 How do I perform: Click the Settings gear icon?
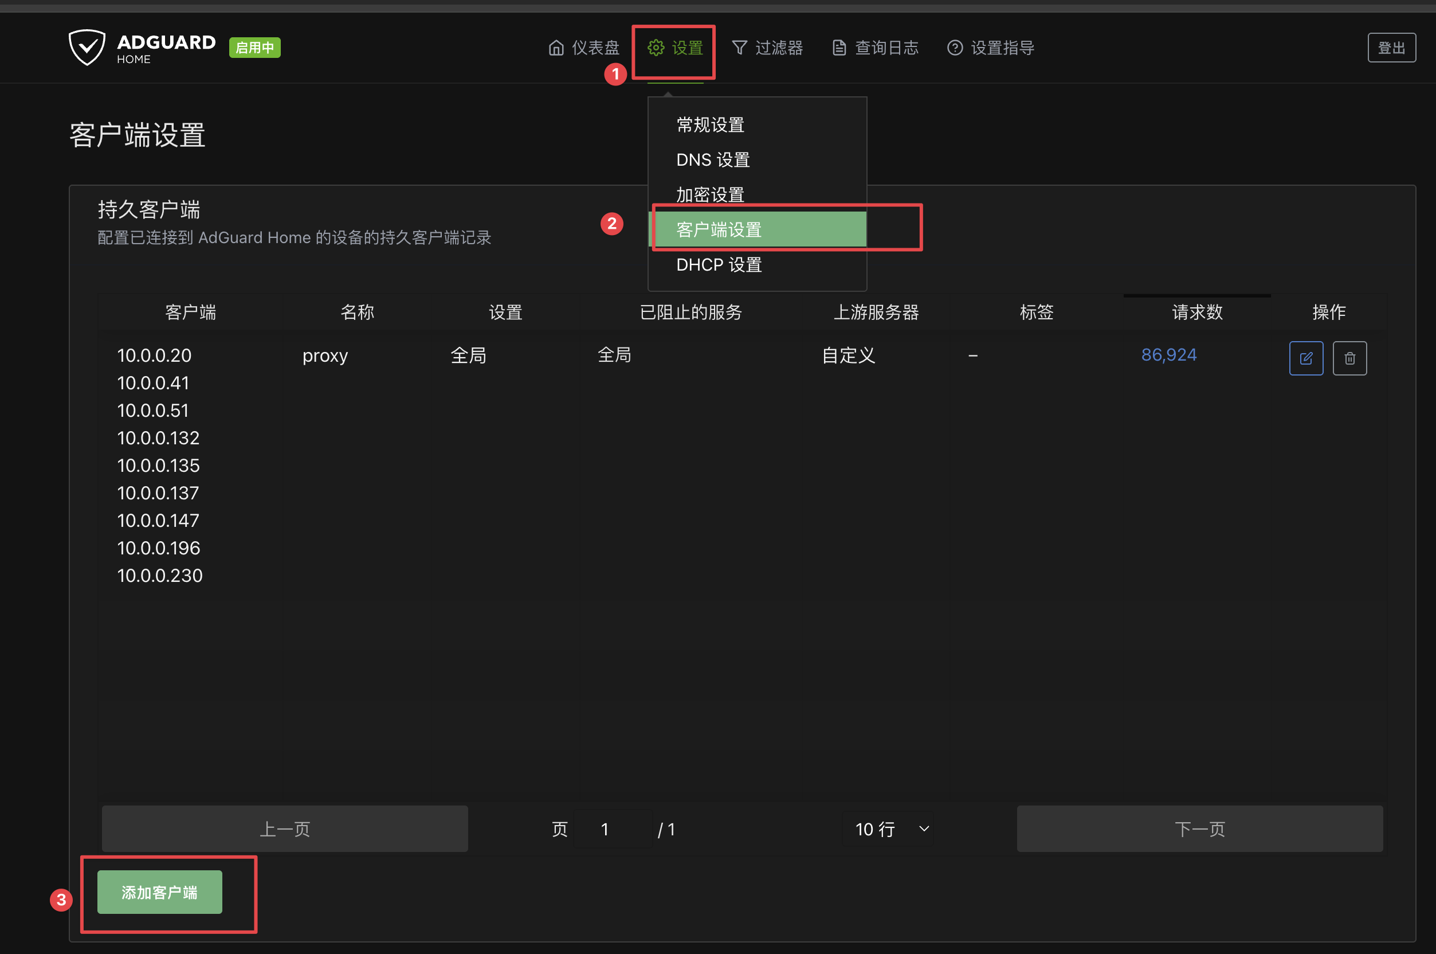point(656,48)
